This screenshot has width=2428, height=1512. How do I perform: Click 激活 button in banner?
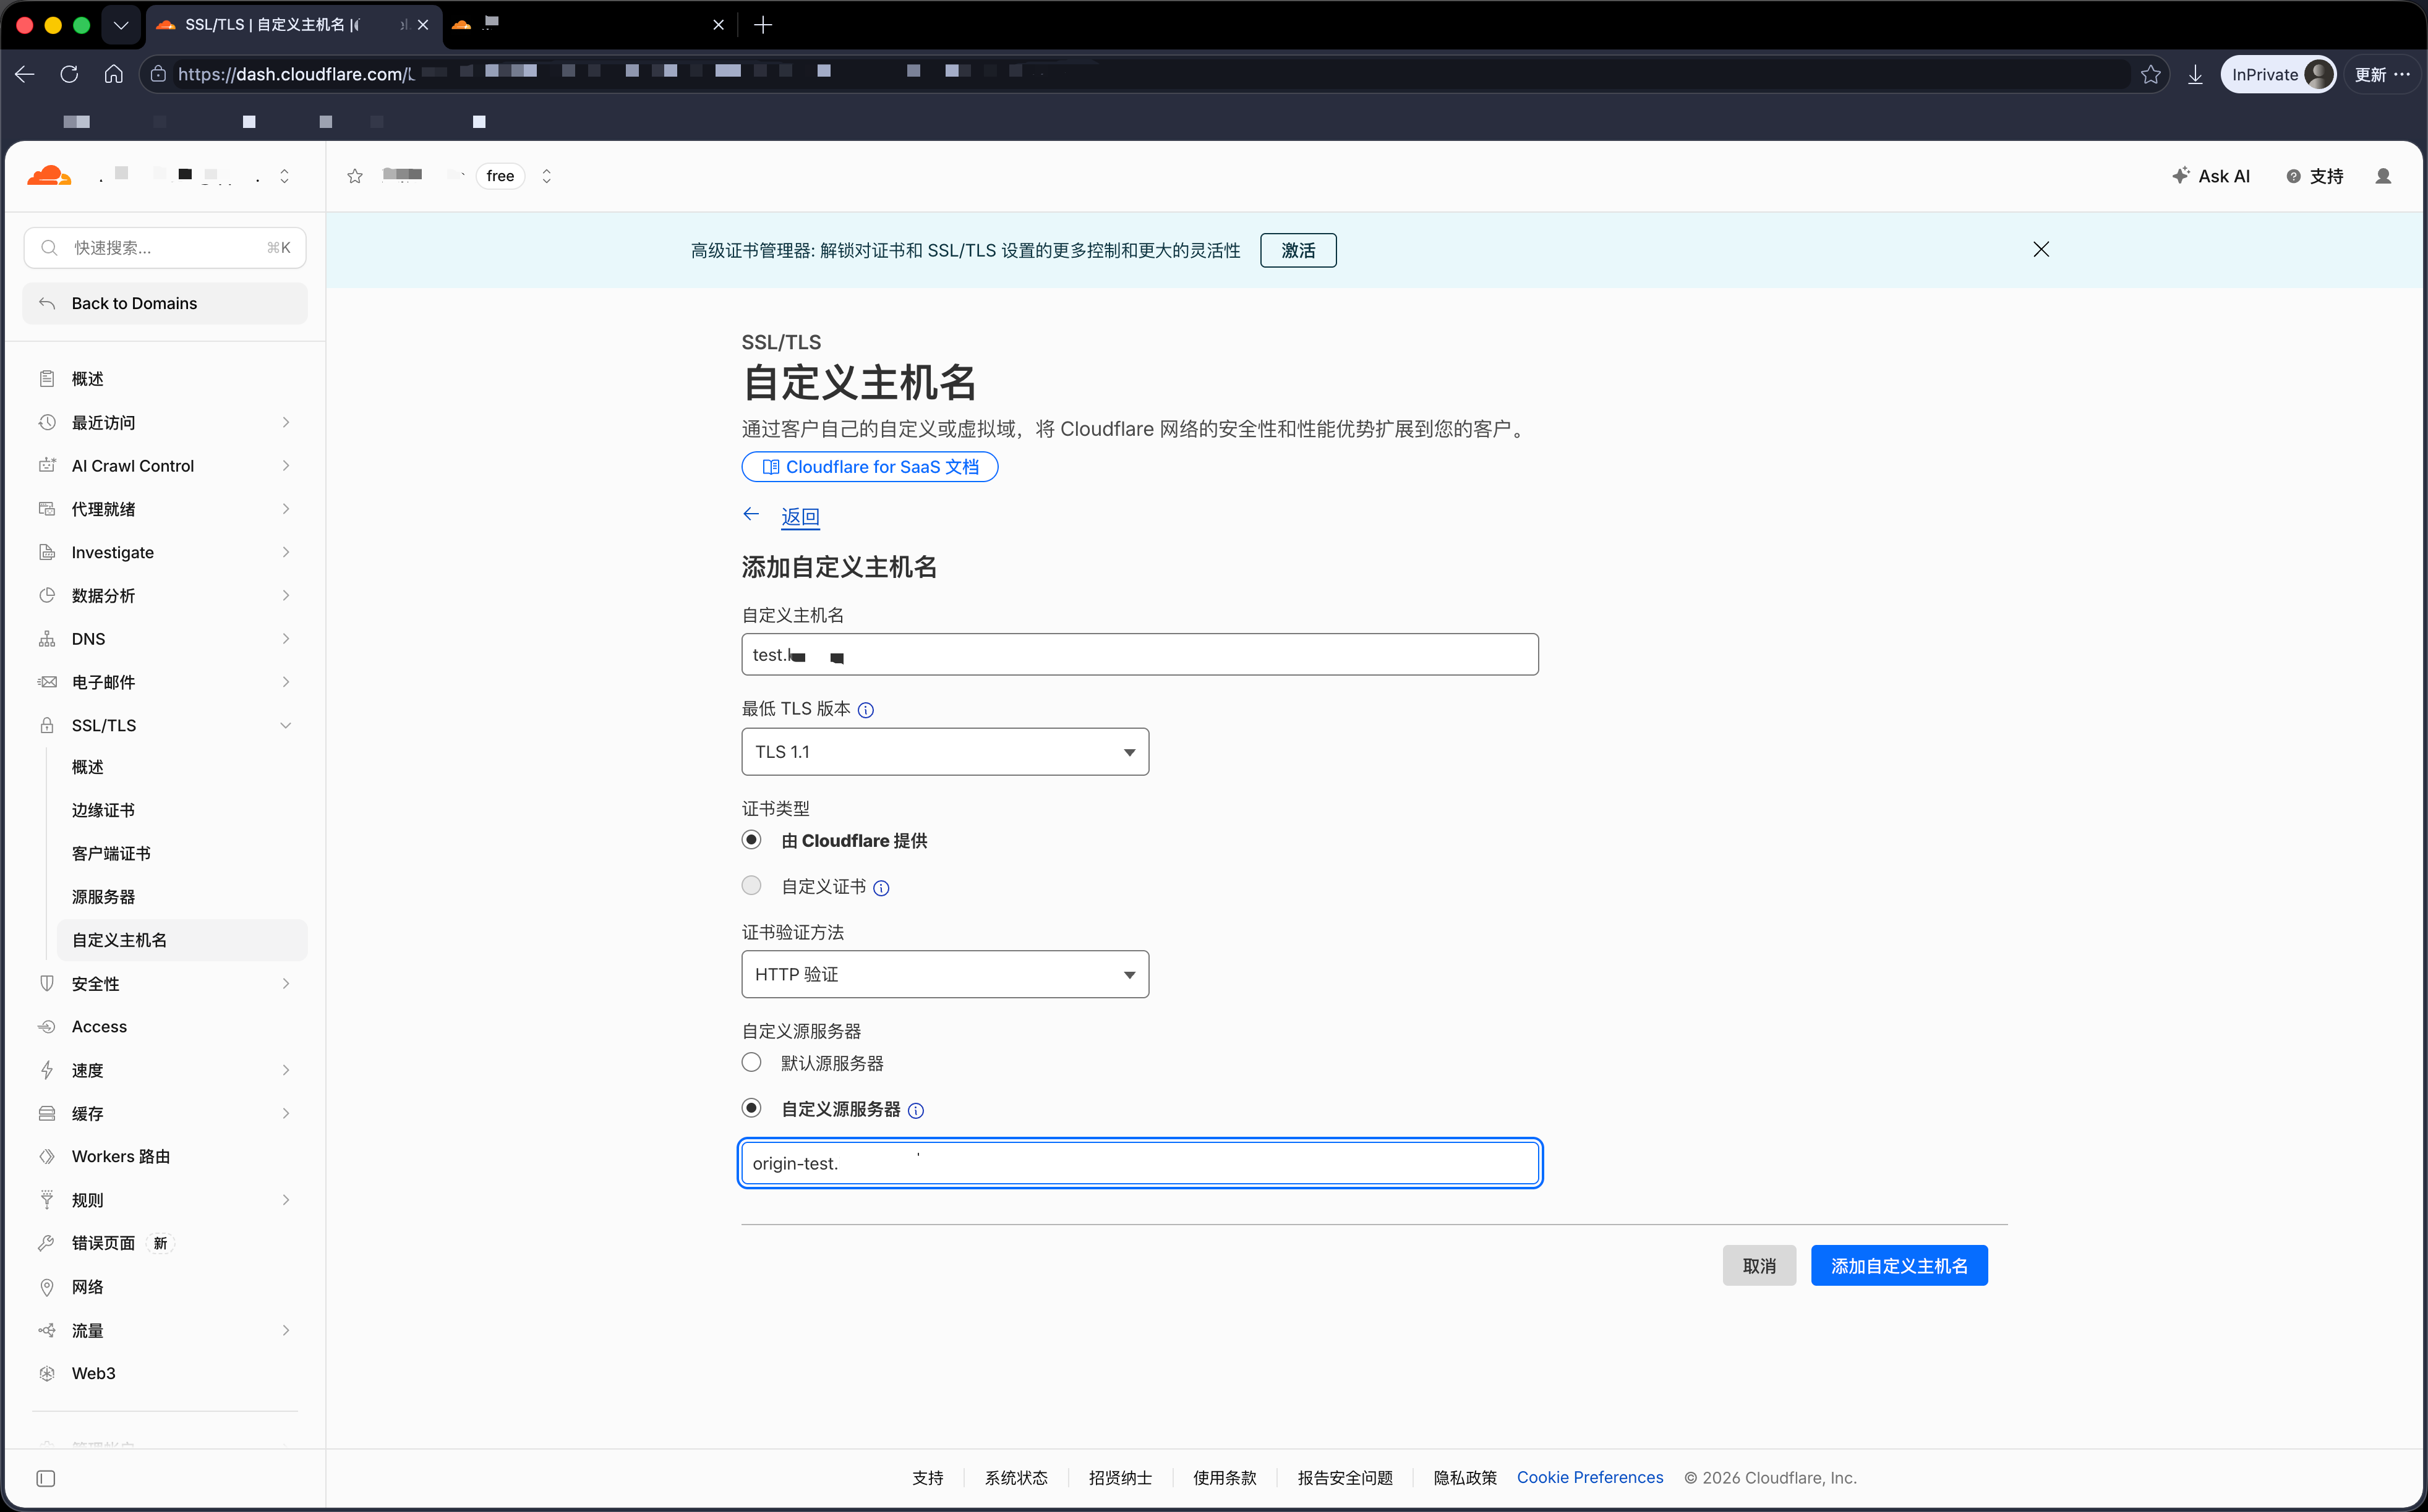coord(1297,250)
